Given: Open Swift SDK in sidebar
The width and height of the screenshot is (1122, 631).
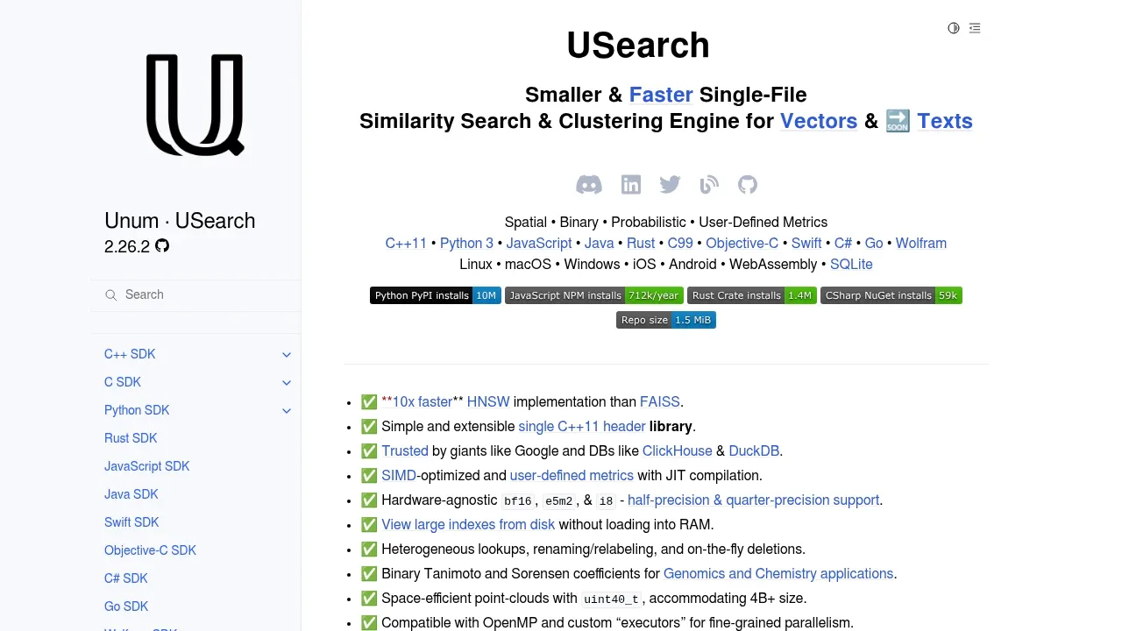Looking at the screenshot, I should [131, 522].
